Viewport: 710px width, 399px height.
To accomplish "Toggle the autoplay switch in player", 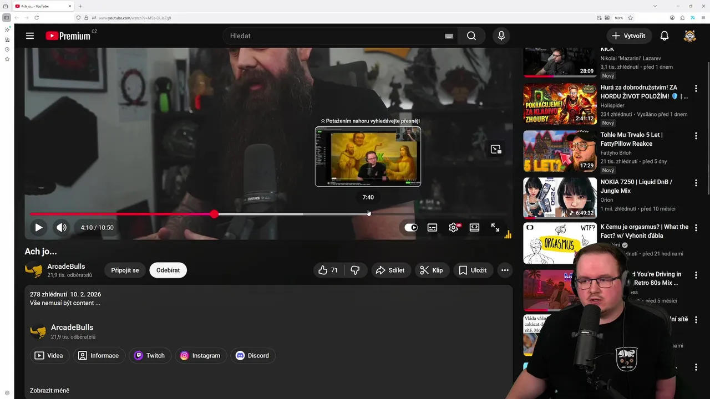I will (x=411, y=227).
